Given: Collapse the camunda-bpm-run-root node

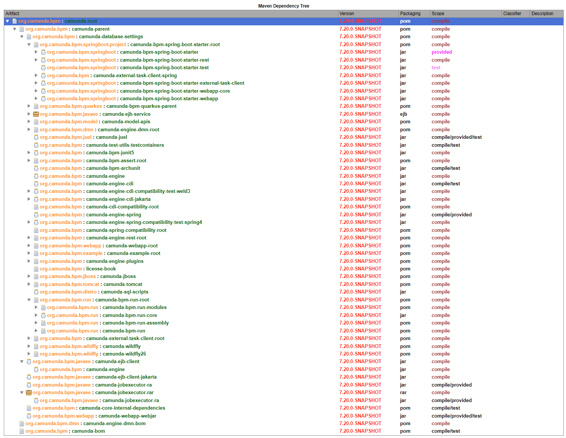Looking at the screenshot, I should point(29,300).
